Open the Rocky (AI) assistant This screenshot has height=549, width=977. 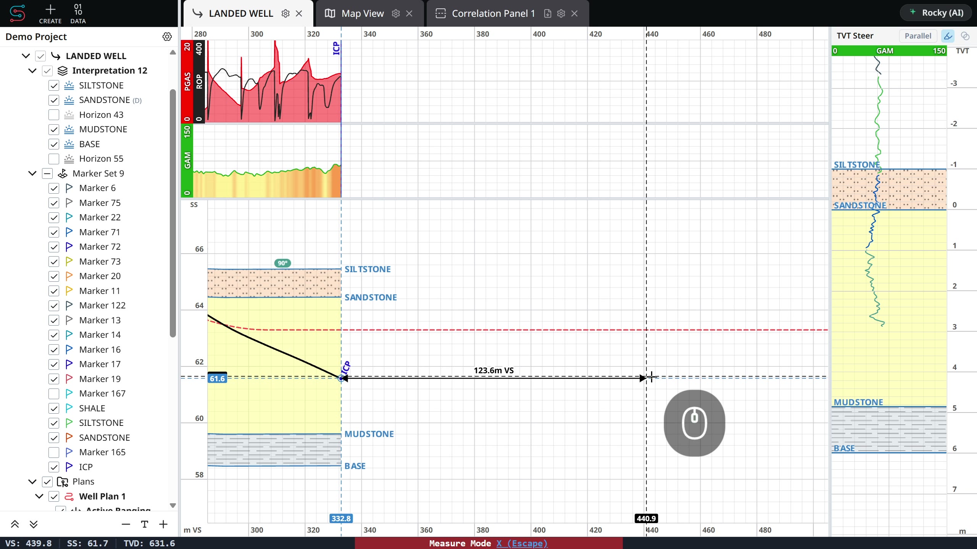(937, 13)
